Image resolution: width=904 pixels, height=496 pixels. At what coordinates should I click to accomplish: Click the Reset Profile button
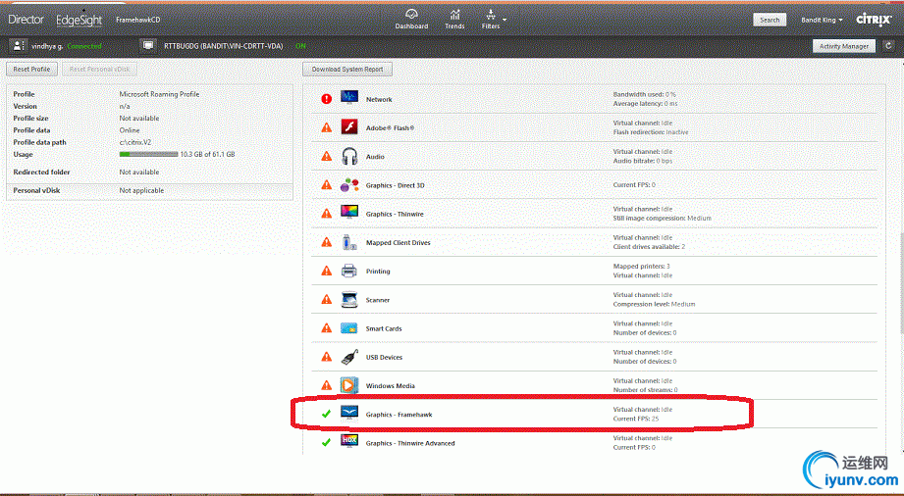point(31,70)
